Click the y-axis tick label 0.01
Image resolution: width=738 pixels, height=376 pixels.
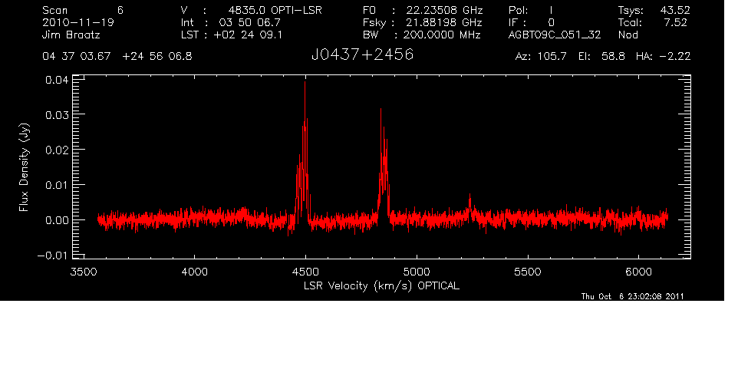click(57, 185)
